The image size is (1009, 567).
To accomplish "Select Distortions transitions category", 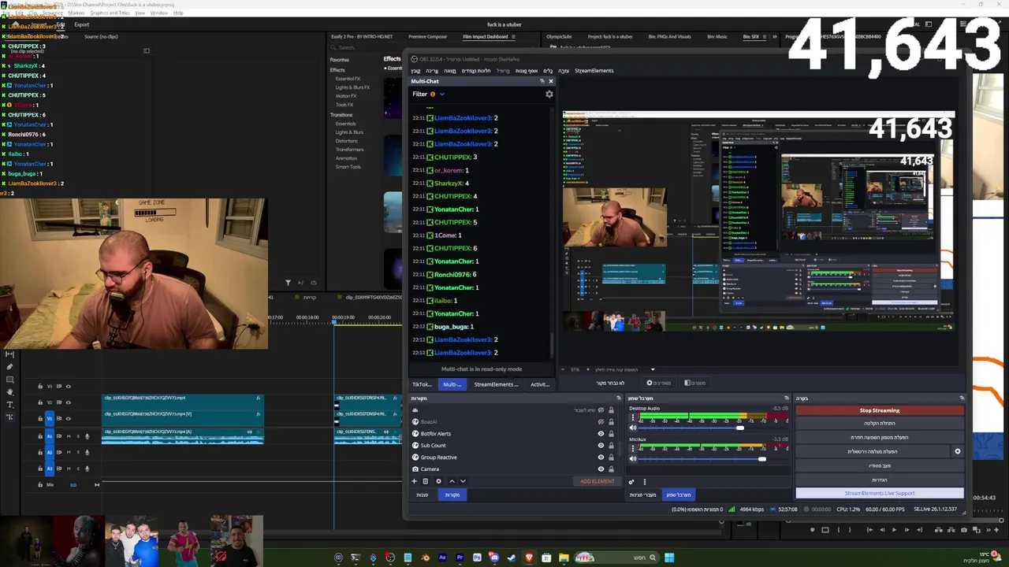I will tap(346, 141).
